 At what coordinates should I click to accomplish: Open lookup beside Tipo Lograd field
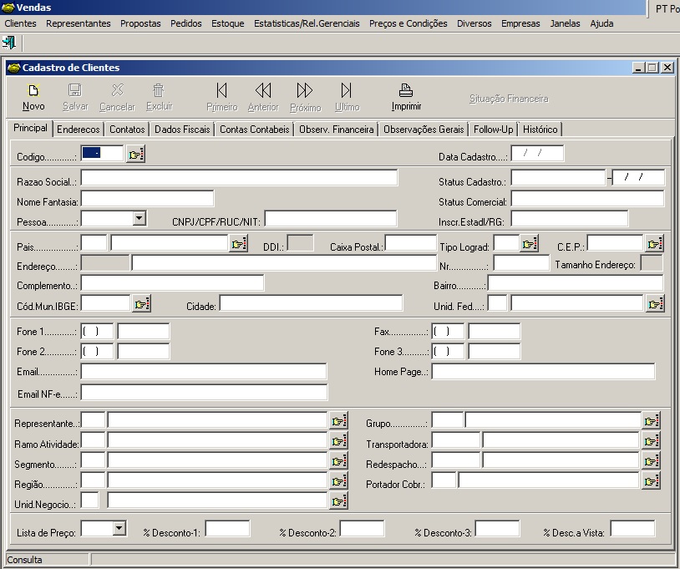[x=529, y=243]
